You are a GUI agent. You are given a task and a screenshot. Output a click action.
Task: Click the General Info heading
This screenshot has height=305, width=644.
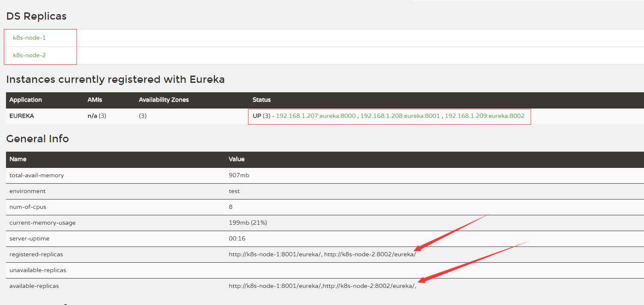tap(38, 139)
